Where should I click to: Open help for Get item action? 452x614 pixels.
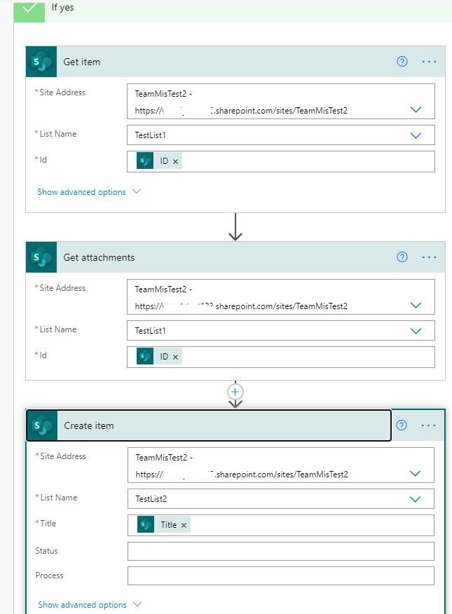[x=402, y=62]
